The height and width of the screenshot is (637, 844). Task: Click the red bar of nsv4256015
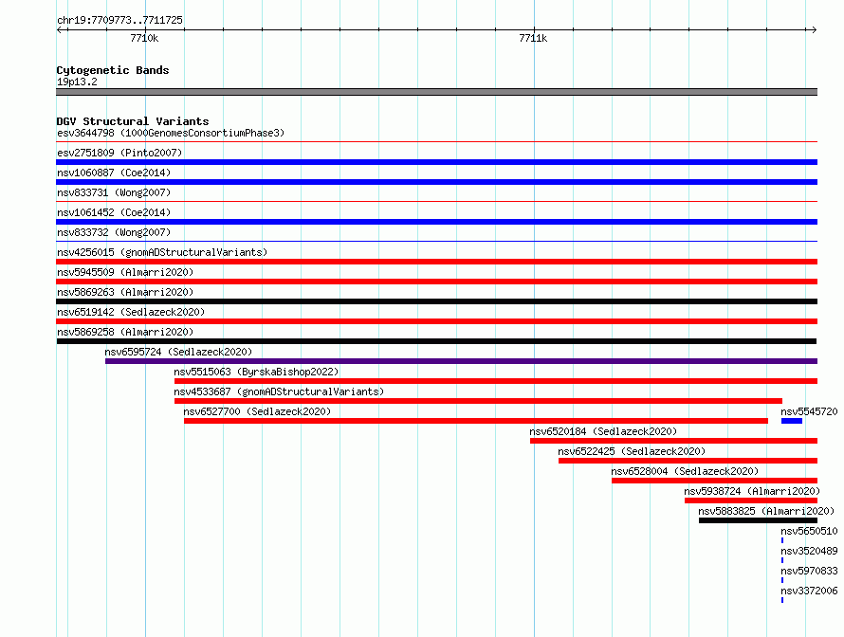(436, 262)
